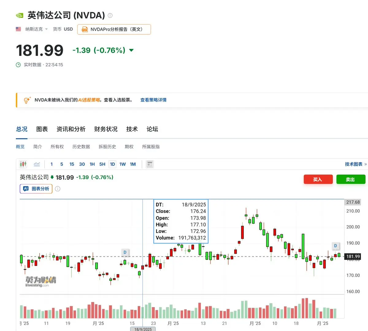This screenshot has height=331, width=368.
Task: Open AI 图表分析 button
Action: pyautogui.click(x=36, y=189)
